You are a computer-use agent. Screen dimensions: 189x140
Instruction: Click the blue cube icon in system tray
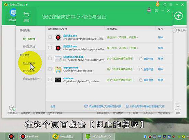tap(145, 137)
